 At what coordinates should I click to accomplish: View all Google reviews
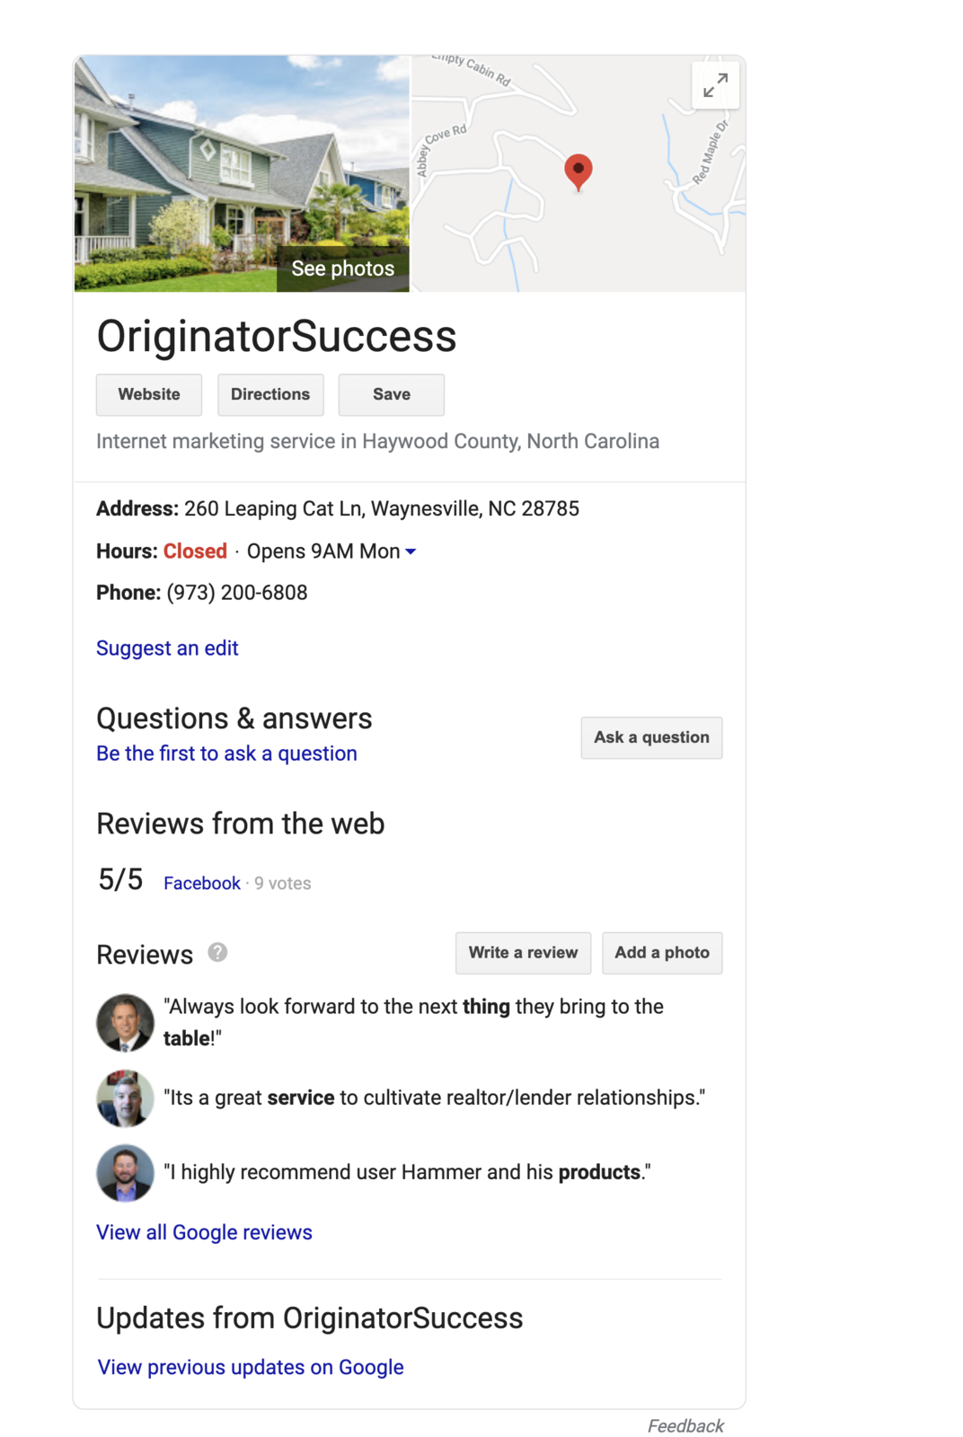pyautogui.click(x=204, y=1232)
